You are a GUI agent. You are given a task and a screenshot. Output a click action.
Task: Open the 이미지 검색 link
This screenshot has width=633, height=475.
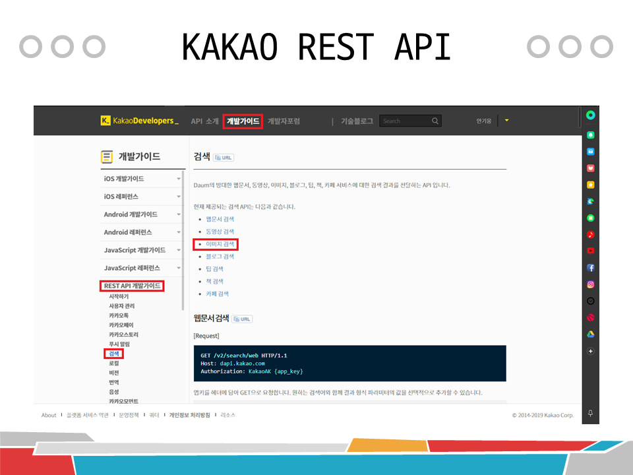(x=220, y=244)
